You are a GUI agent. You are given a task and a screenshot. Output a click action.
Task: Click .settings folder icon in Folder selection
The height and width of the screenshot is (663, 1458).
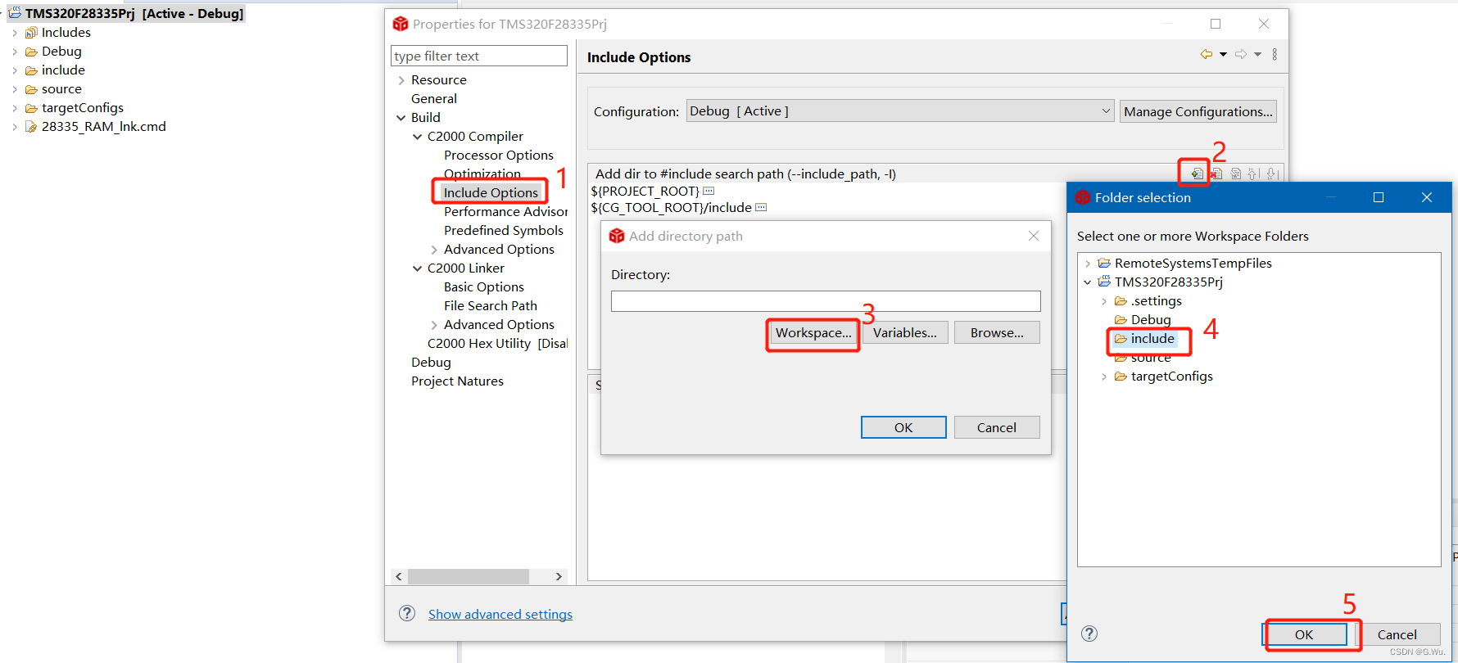1121,300
